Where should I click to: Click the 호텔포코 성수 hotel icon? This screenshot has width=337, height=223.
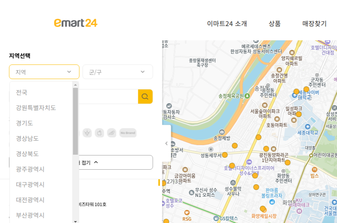(164, 203)
